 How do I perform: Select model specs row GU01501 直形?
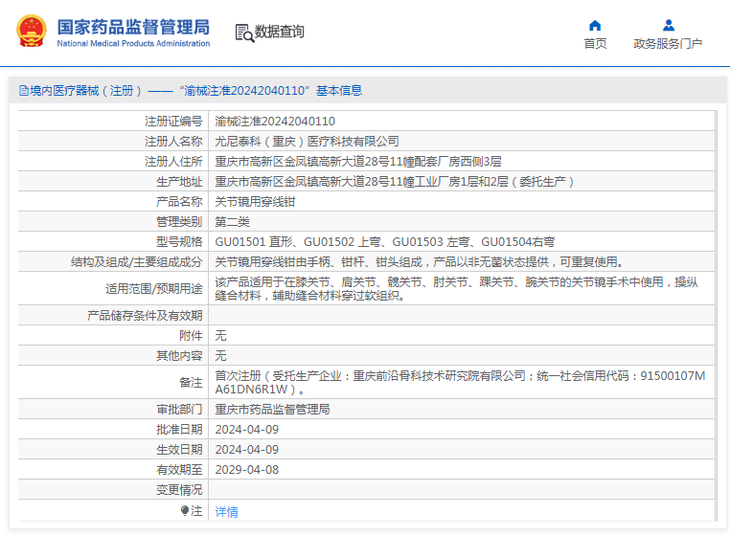pos(385,242)
